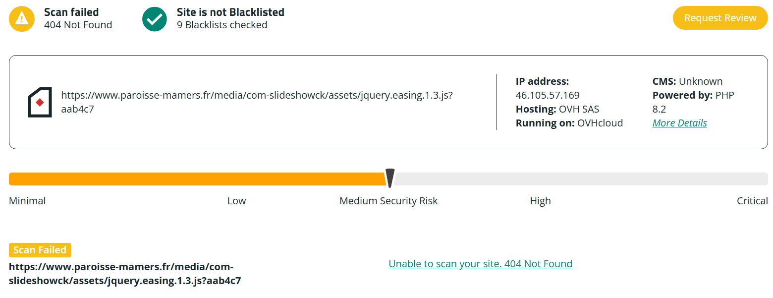Click the green checkmark blacklist icon

[x=155, y=19]
